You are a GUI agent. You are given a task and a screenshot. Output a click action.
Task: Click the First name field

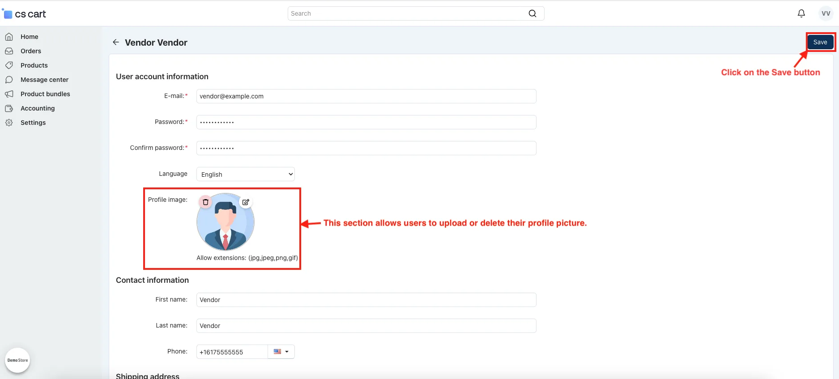tap(366, 300)
